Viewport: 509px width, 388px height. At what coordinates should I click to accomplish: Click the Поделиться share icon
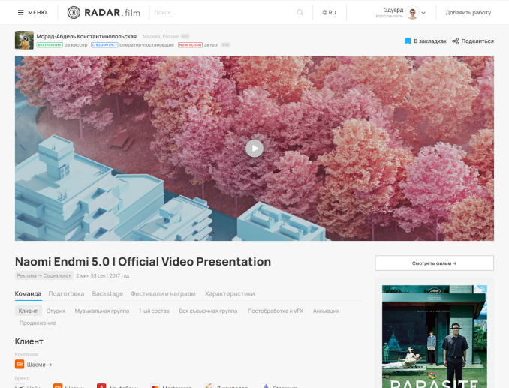tap(455, 41)
